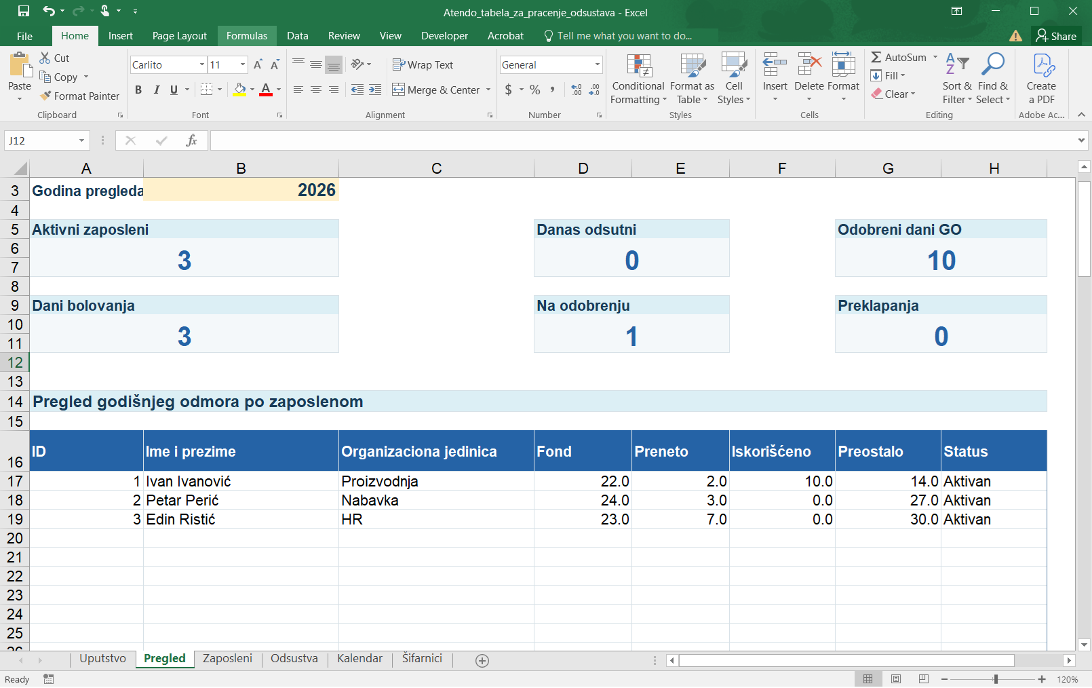This screenshot has width=1092, height=688.
Task: Toggle underline formatting
Action: coord(174,90)
